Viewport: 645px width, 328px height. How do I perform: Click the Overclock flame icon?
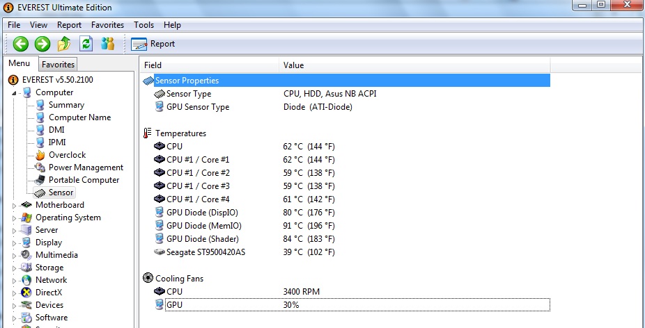click(x=40, y=155)
